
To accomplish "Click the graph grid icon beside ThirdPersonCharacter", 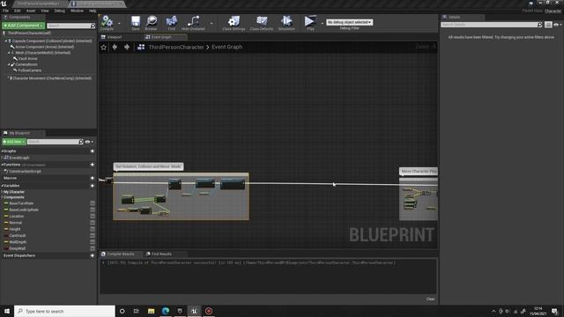I will click(x=141, y=47).
